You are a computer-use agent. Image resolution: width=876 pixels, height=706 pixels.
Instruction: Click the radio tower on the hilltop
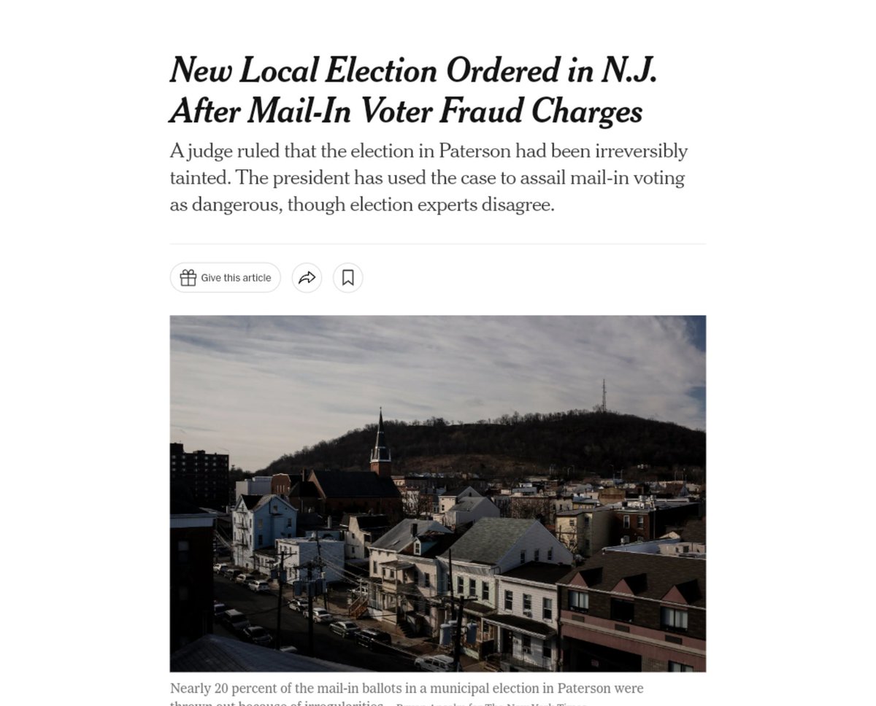point(604,395)
